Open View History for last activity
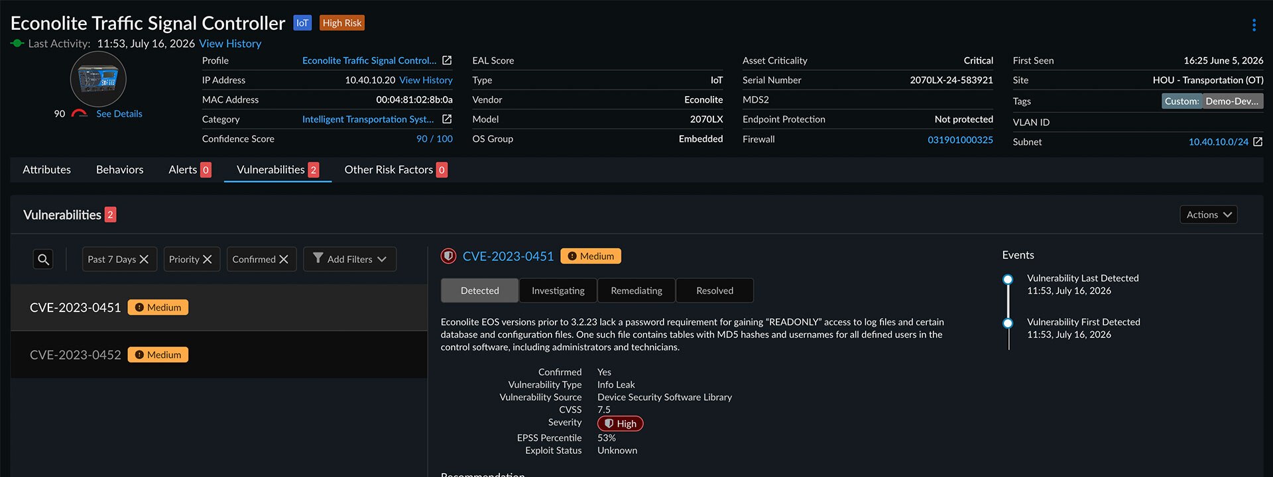Screen dimensions: 1273x477 (x=230, y=44)
